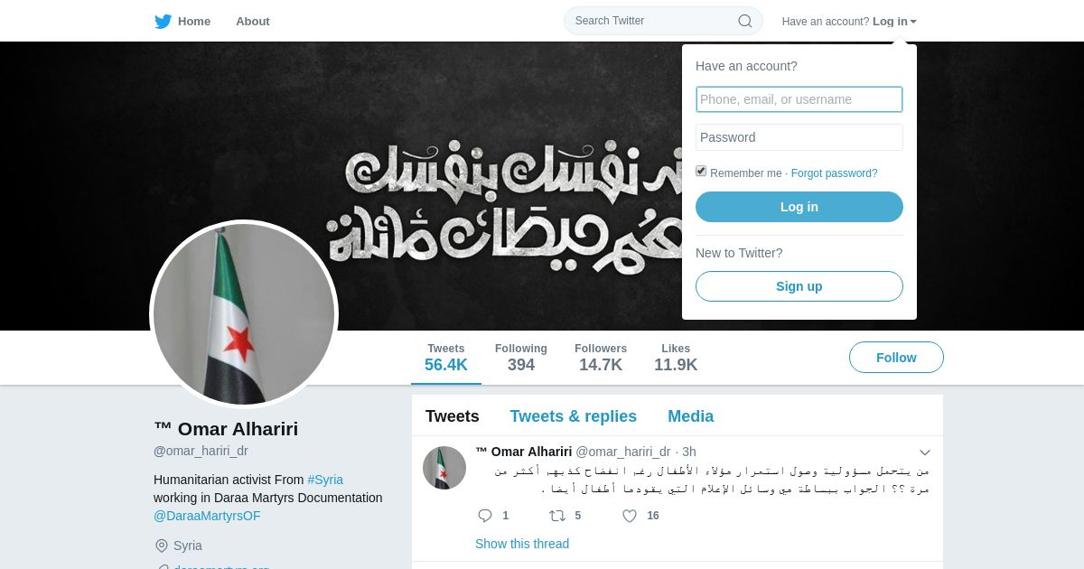Click the Twitter bird logo icon
1084x569 pixels.
163,21
